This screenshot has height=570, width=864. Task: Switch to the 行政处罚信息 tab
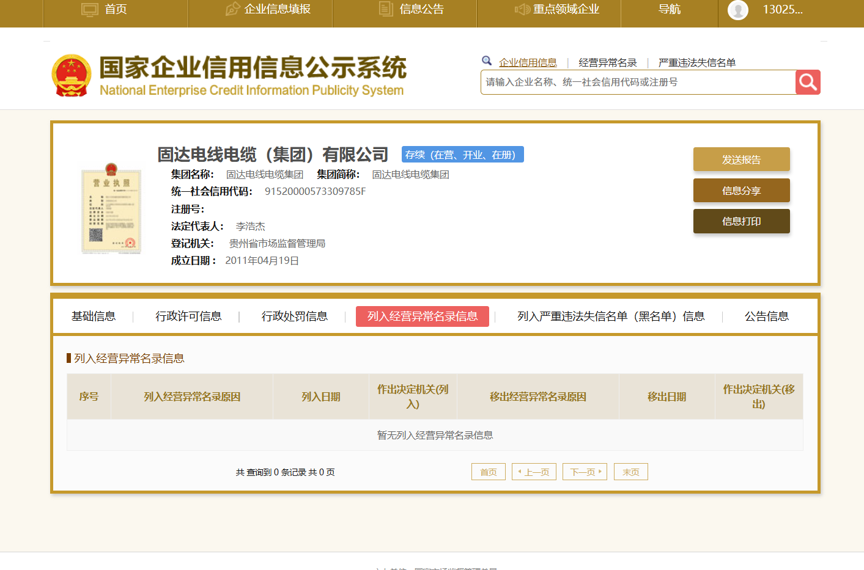(x=295, y=316)
